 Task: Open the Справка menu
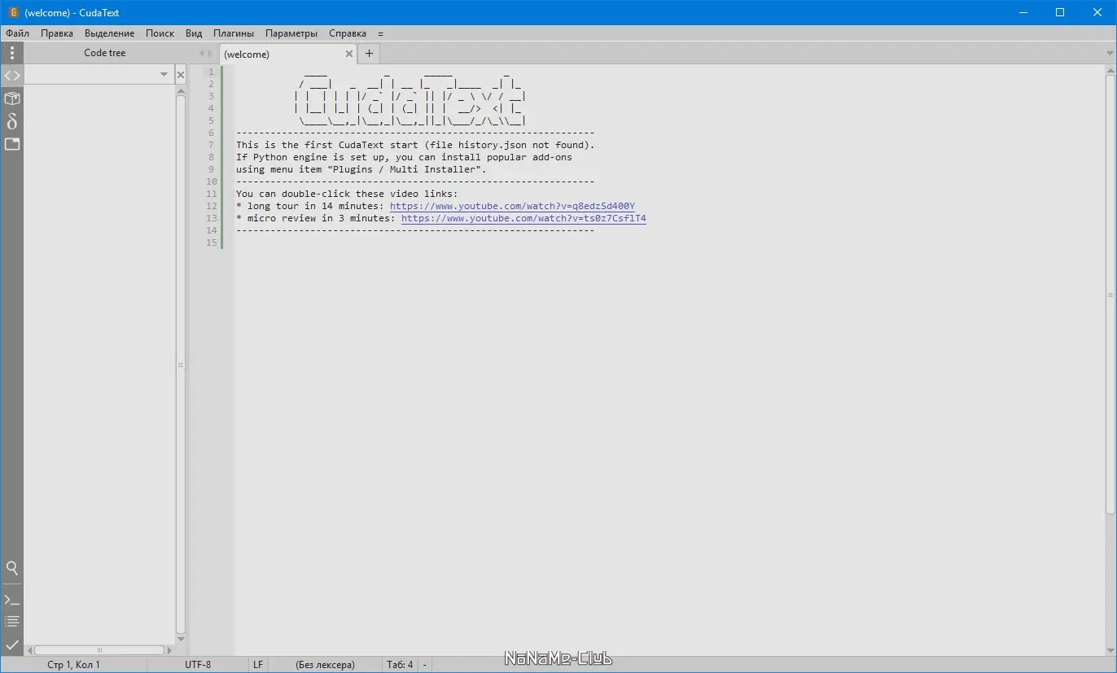[348, 33]
